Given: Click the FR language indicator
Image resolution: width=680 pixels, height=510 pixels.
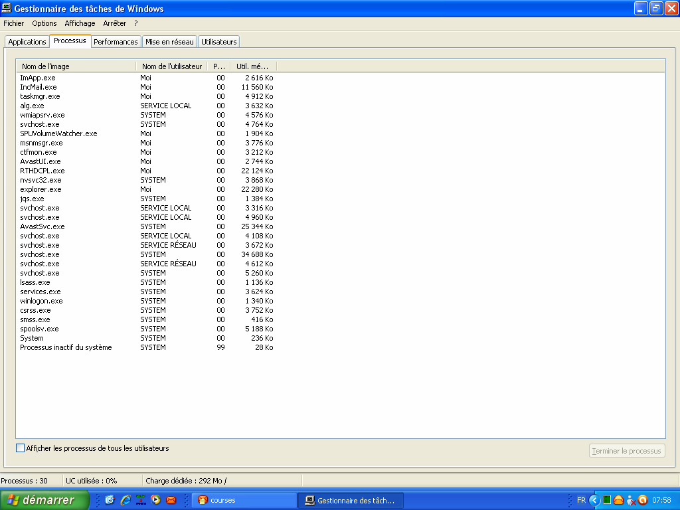Looking at the screenshot, I should click(581, 500).
